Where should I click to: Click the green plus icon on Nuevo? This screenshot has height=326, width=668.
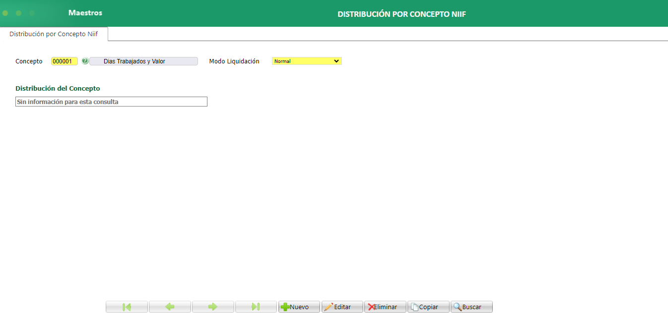[x=285, y=306]
